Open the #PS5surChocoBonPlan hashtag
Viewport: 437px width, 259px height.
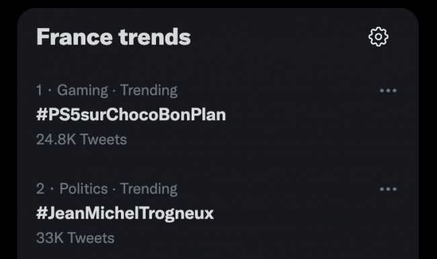[x=131, y=115]
